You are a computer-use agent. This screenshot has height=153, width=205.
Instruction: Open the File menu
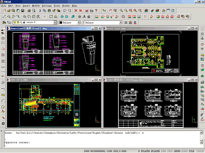4,6
